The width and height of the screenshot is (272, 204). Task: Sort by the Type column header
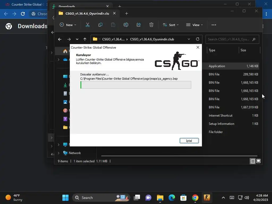212,50
